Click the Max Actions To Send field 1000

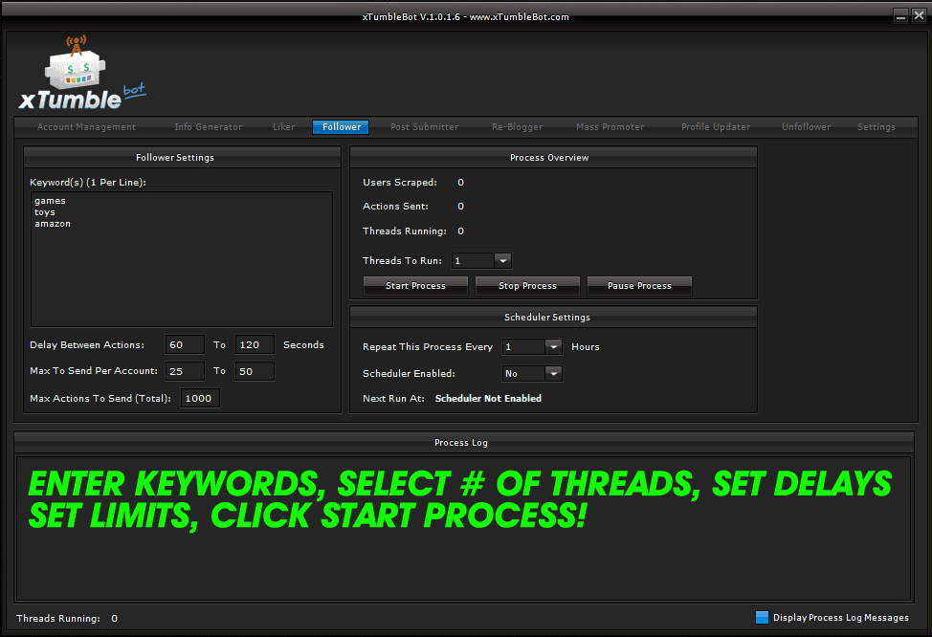(x=200, y=398)
